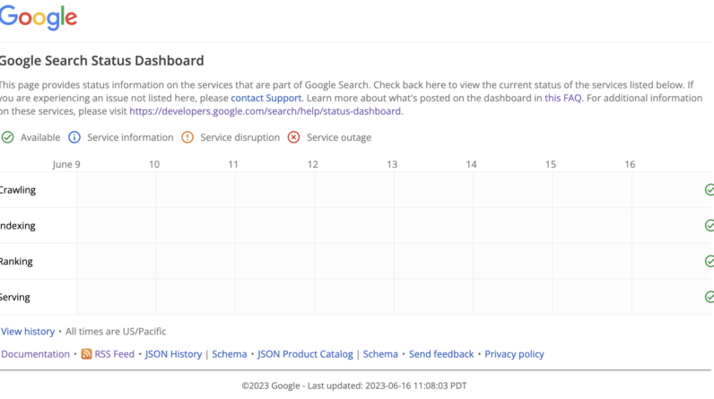Click the red Service outage legend icon
Screen dimensions: 714x399
[294, 137]
